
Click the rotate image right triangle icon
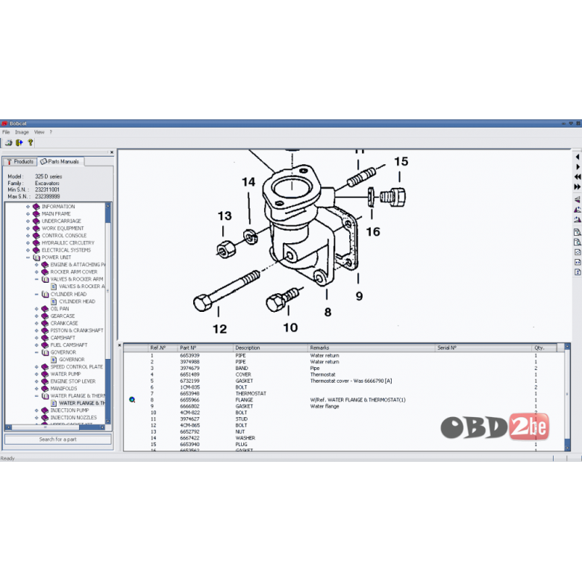578,219
